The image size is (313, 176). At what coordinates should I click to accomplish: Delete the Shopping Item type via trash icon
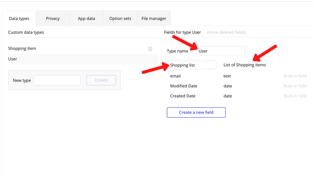pos(150,49)
